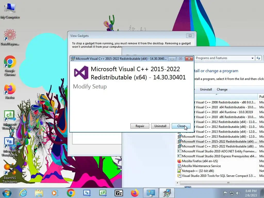Click the 'uninstall or change a program' heading
The width and height of the screenshot is (264, 198).
tap(216, 71)
